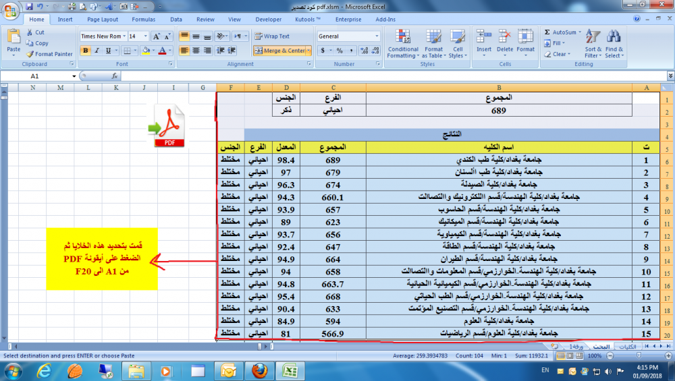The height and width of the screenshot is (381, 675).
Task: Open the AutoSum dropdown arrow
Action: (x=580, y=32)
